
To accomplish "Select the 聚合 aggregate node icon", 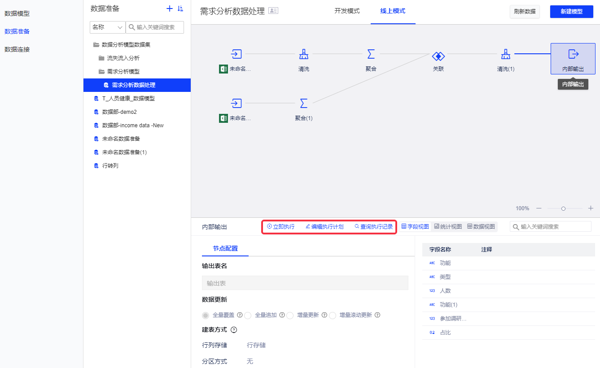I will pyautogui.click(x=371, y=54).
